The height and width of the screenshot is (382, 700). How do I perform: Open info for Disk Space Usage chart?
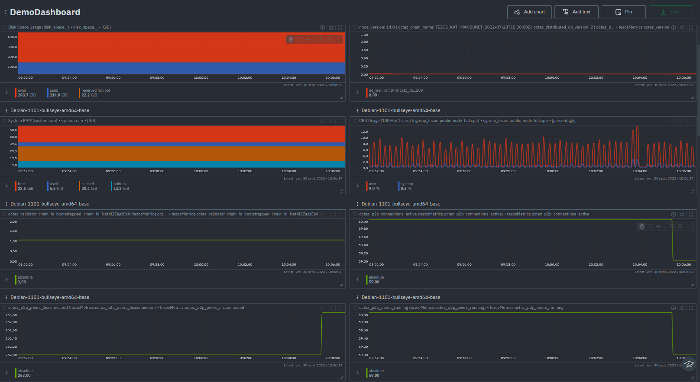(322, 27)
